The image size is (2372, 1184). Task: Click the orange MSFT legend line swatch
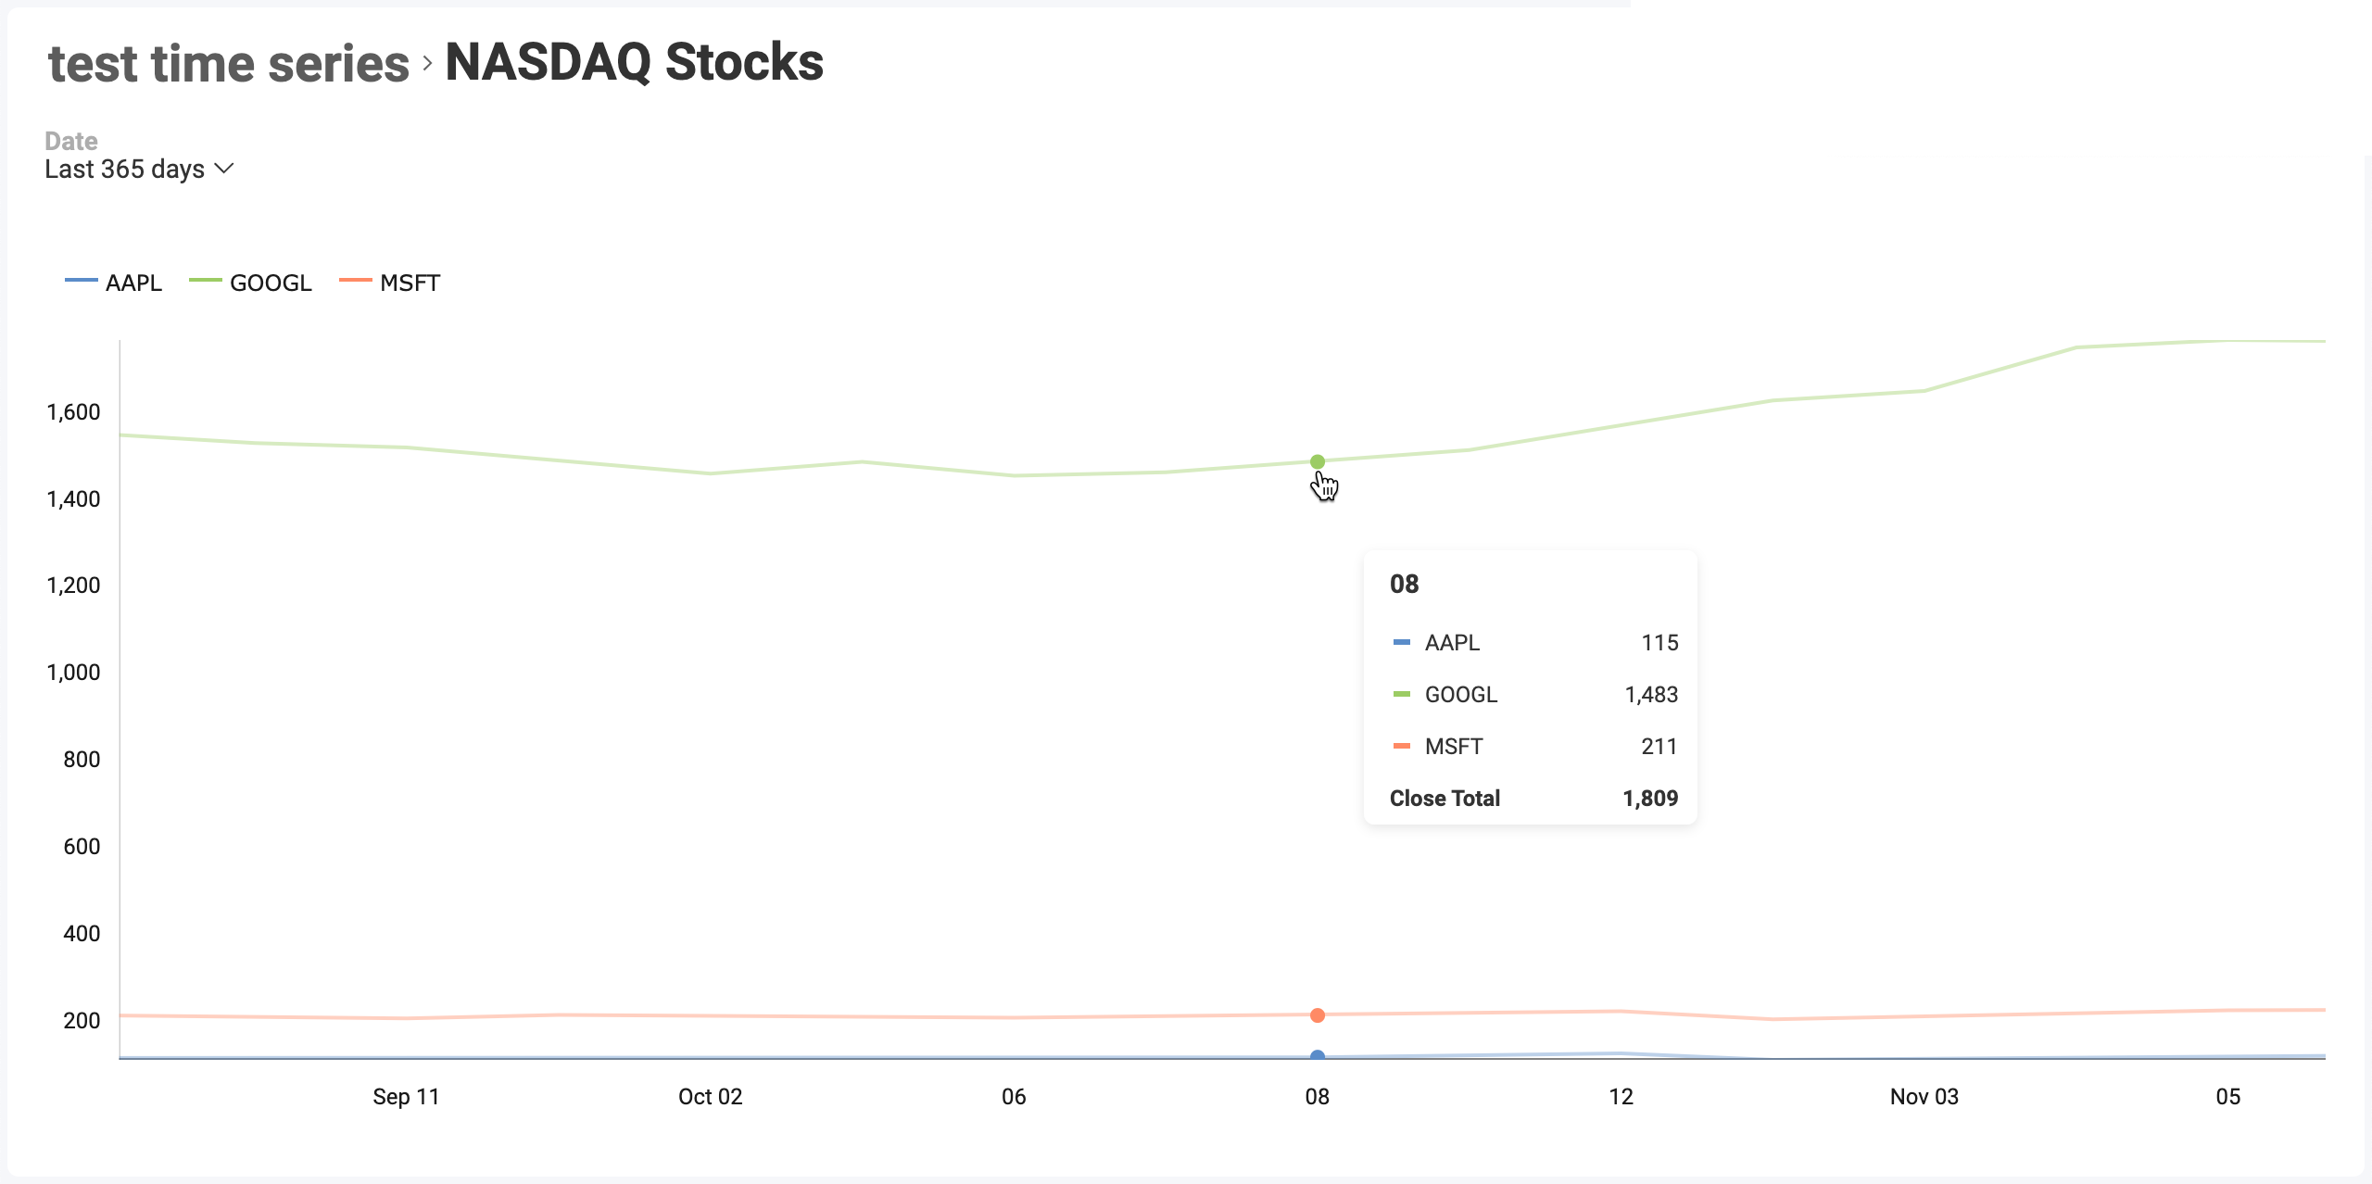coord(355,280)
